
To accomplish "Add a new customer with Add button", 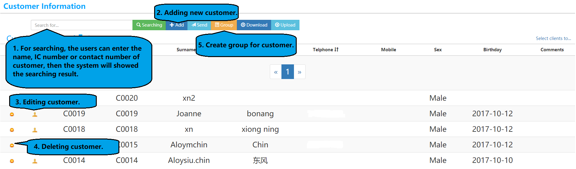I will 176,25.
